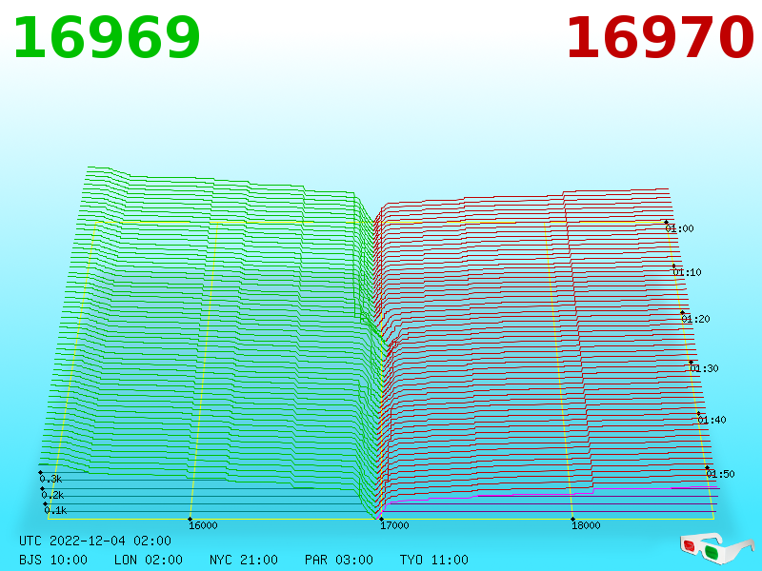Click the 18000 price axis label
Viewport: 762px width, 571px height.
[586, 525]
